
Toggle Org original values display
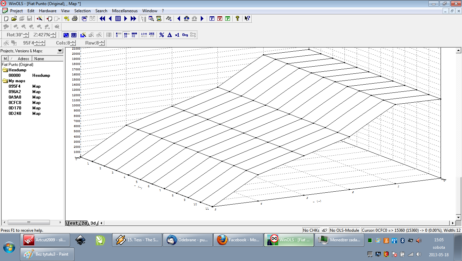(x=185, y=35)
